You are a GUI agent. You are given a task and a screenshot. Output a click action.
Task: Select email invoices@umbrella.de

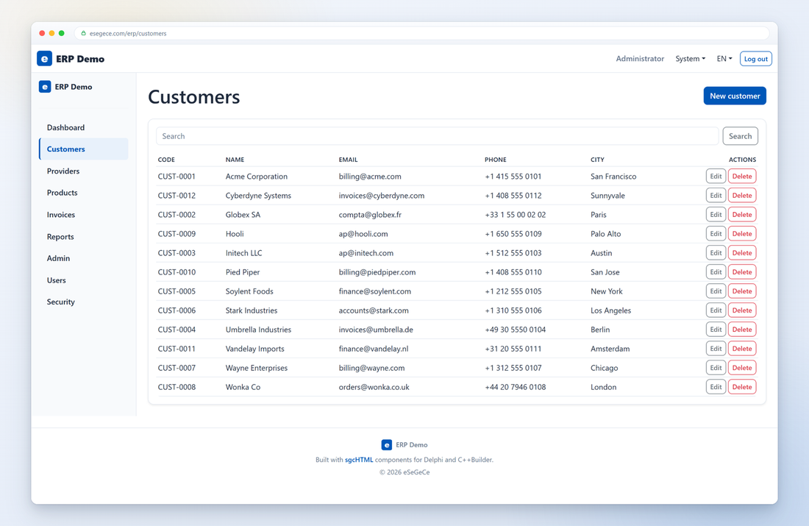click(376, 330)
